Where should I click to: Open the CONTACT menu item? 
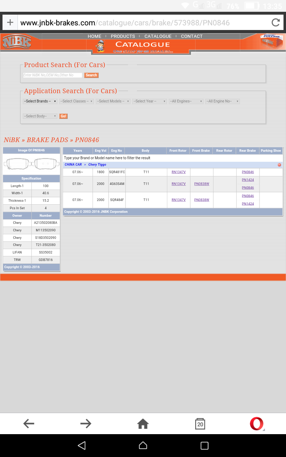[192, 36]
